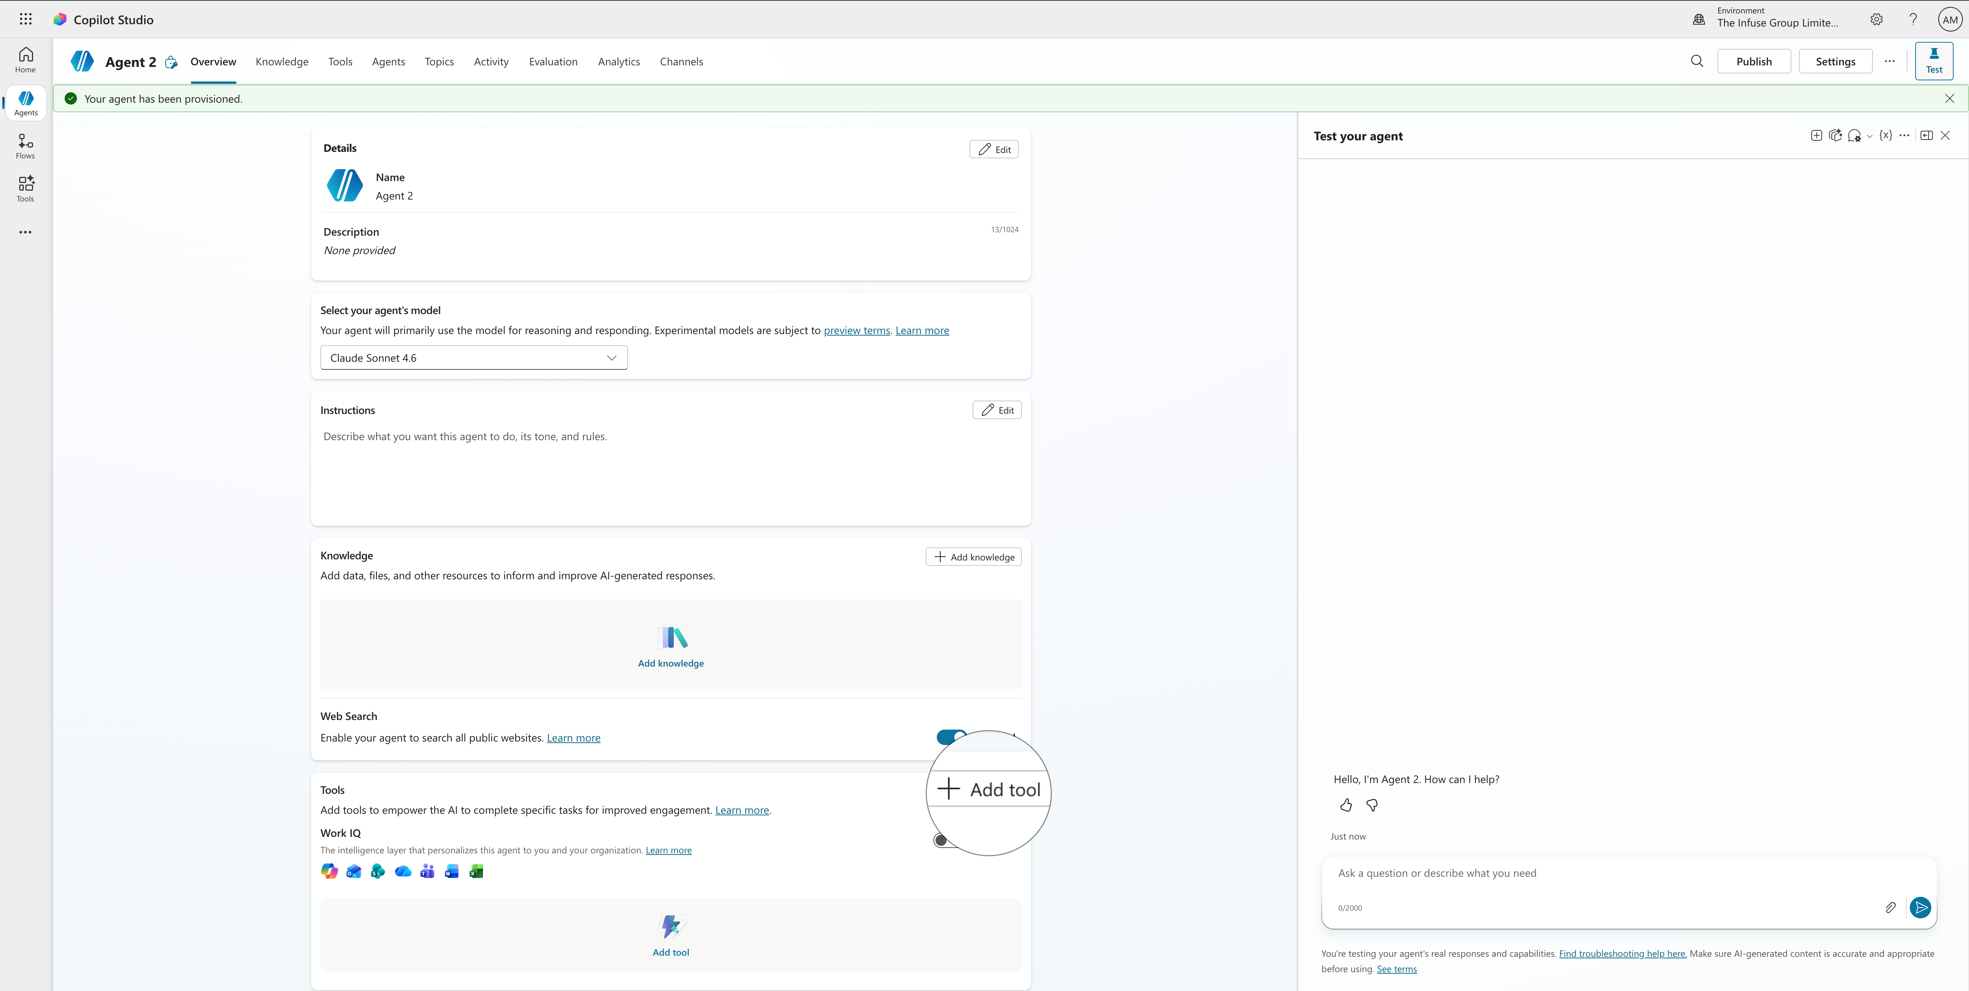1969x991 pixels.
Task: Dismiss the agent provisioned notification
Action: click(x=1949, y=98)
